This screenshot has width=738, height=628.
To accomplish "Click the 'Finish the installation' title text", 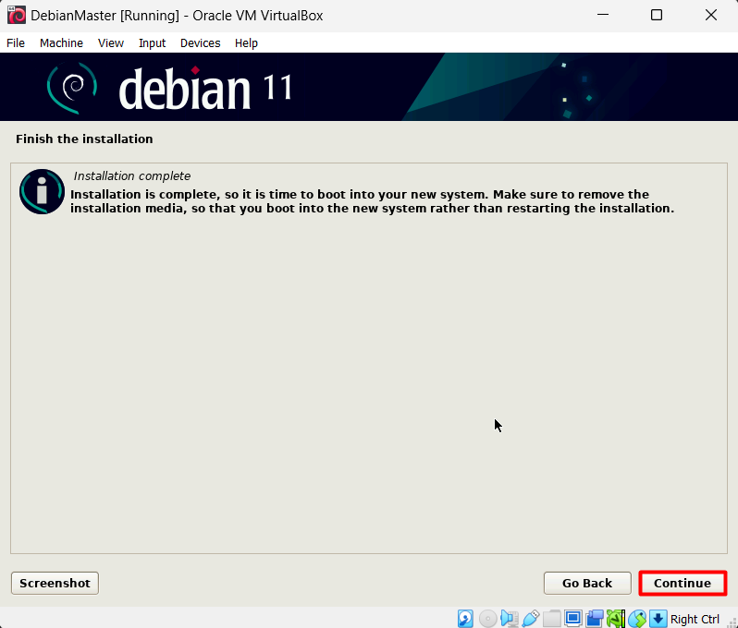I will coord(84,139).
